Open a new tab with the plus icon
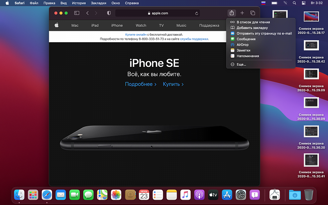 coord(242,13)
